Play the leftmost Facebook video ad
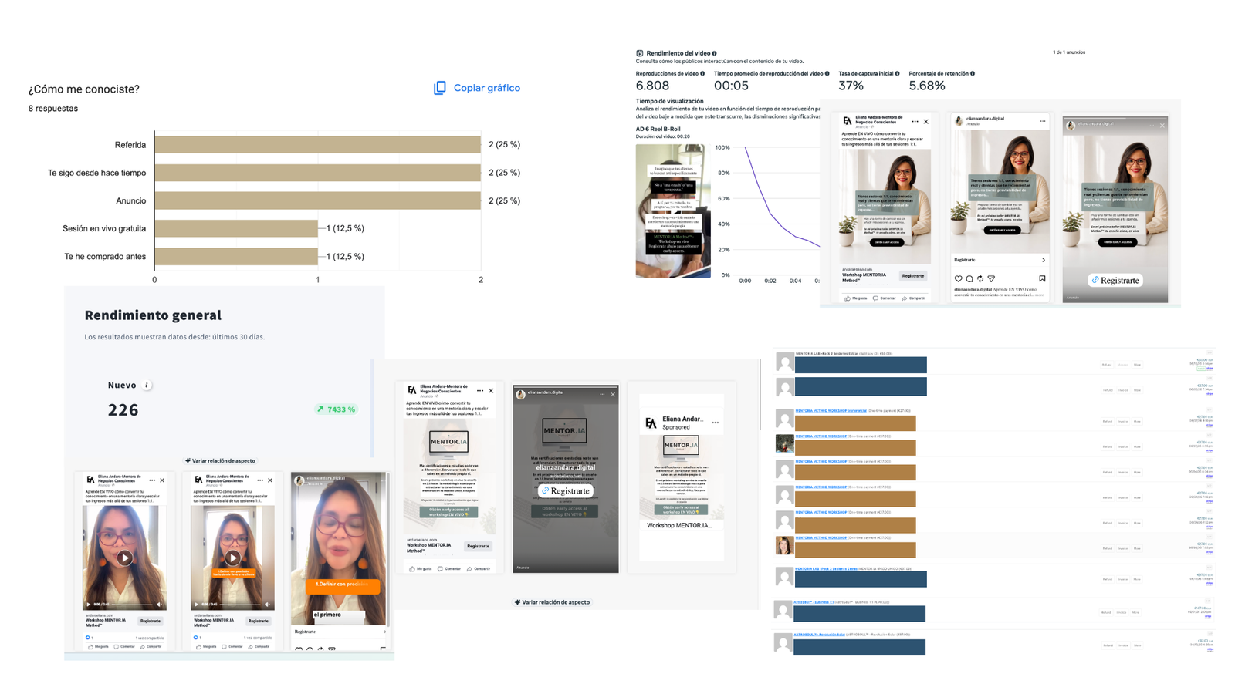 pyautogui.click(x=125, y=558)
